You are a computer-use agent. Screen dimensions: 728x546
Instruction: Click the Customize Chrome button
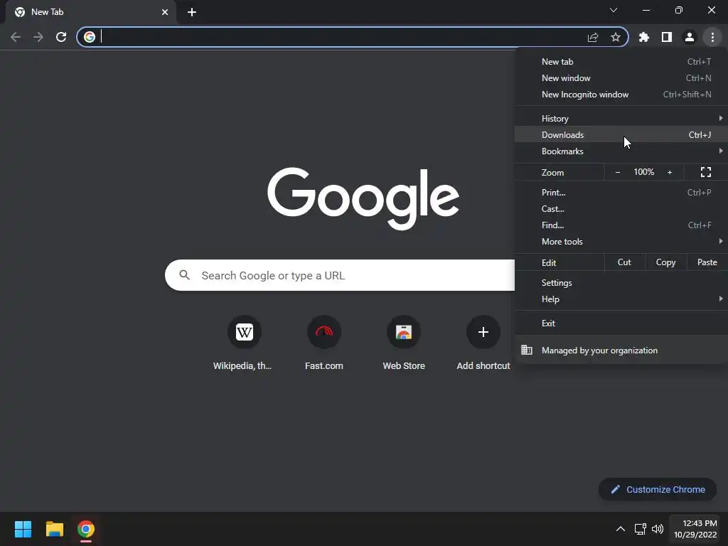tap(658, 489)
